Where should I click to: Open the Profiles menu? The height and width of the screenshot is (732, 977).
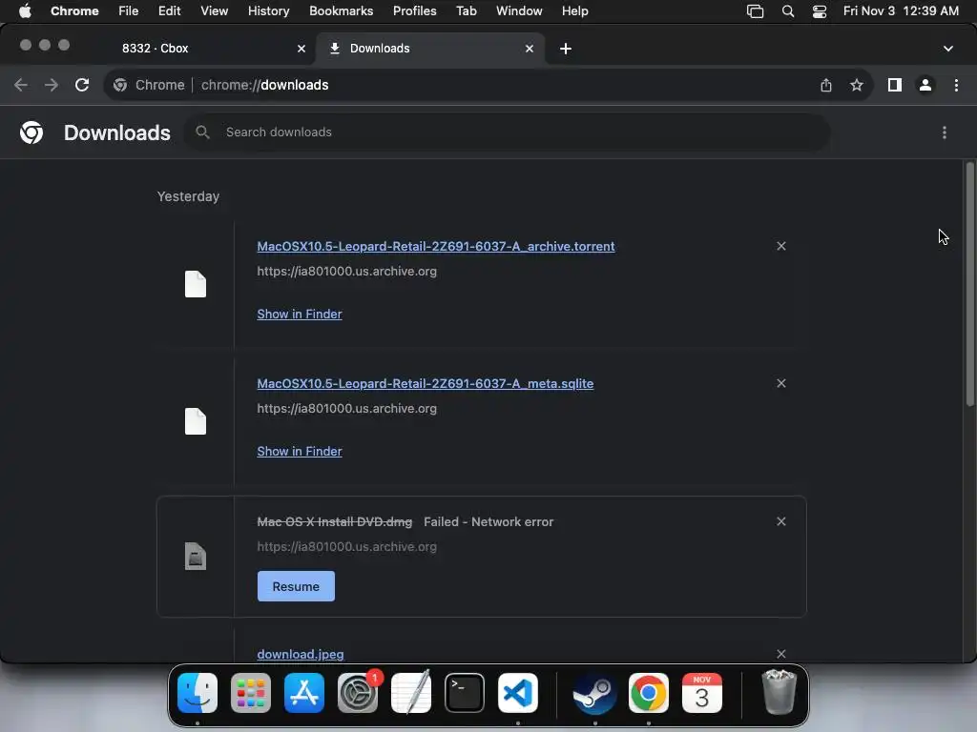coord(414,11)
